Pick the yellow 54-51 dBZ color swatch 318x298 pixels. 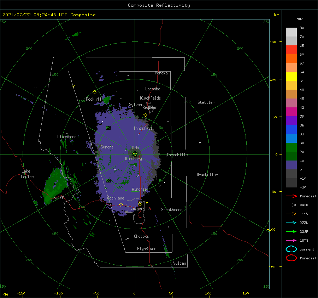coord(291,76)
